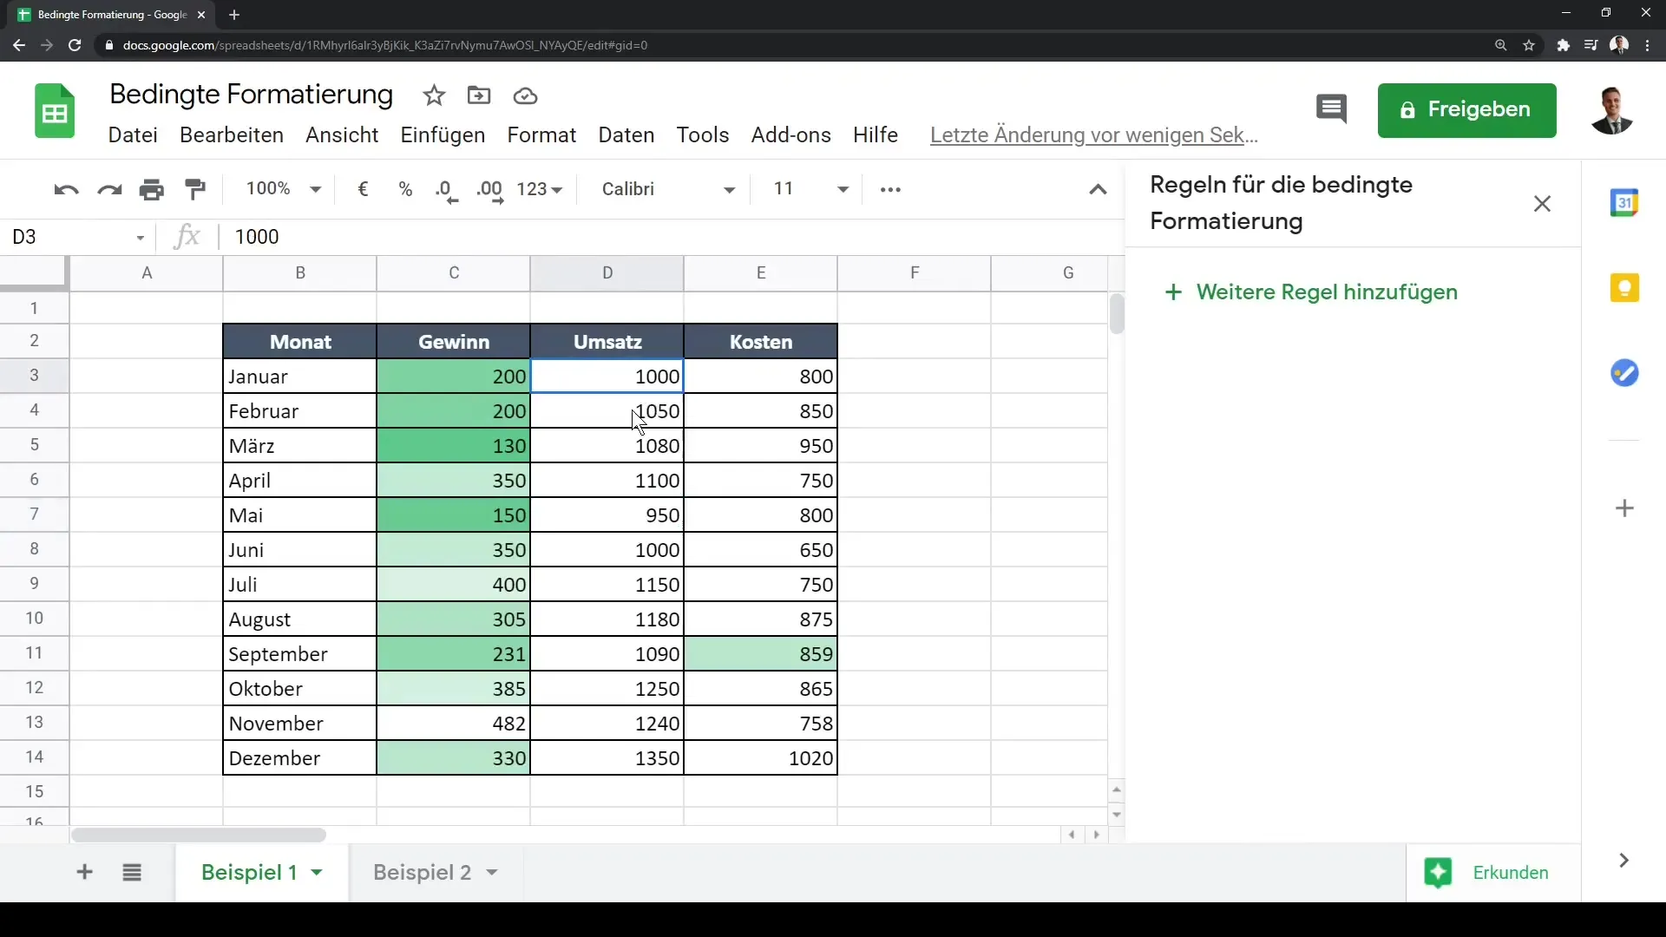Screen dimensions: 1666x937
Task: Select row 11 header
Action: 35,653
